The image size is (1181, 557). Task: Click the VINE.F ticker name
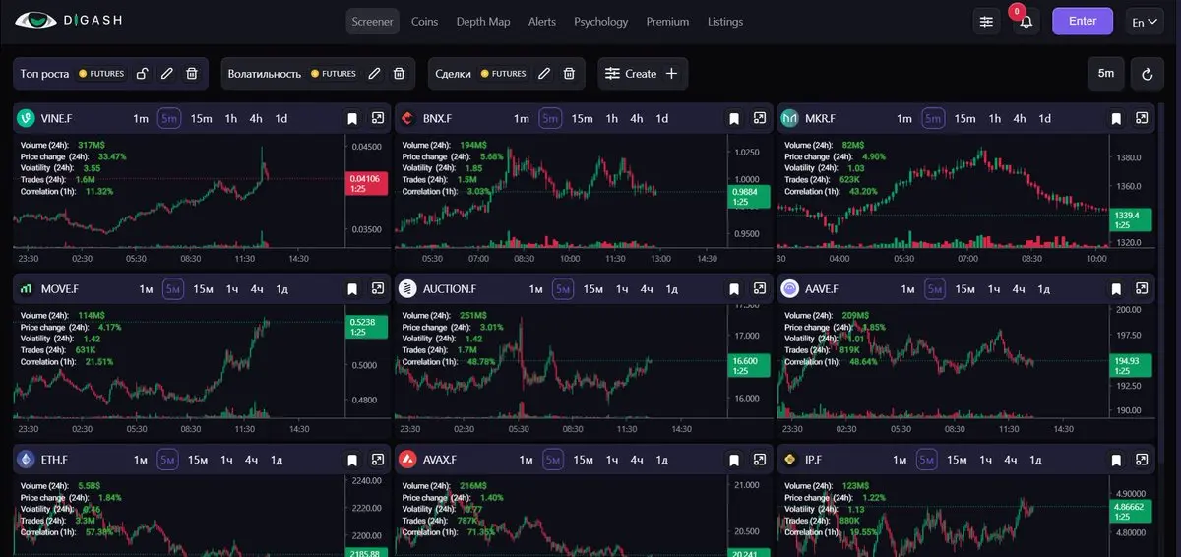(x=56, y=119)
